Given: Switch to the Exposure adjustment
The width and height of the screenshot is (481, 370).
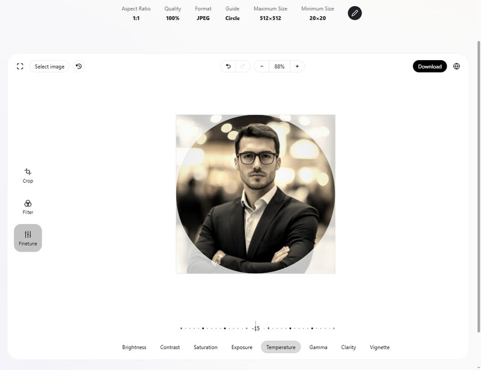Looking at the screenshot, I should (242, 347).
